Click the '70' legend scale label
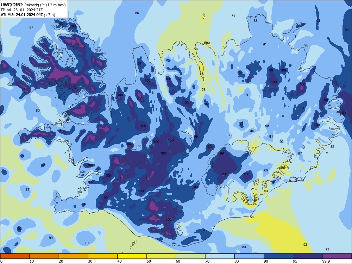The image size is (352, 264). [x=207, y=261]
